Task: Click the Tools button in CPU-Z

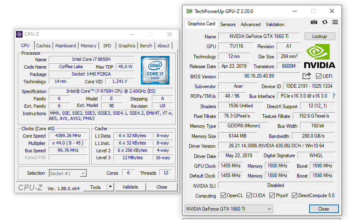Action: point(95,187)
